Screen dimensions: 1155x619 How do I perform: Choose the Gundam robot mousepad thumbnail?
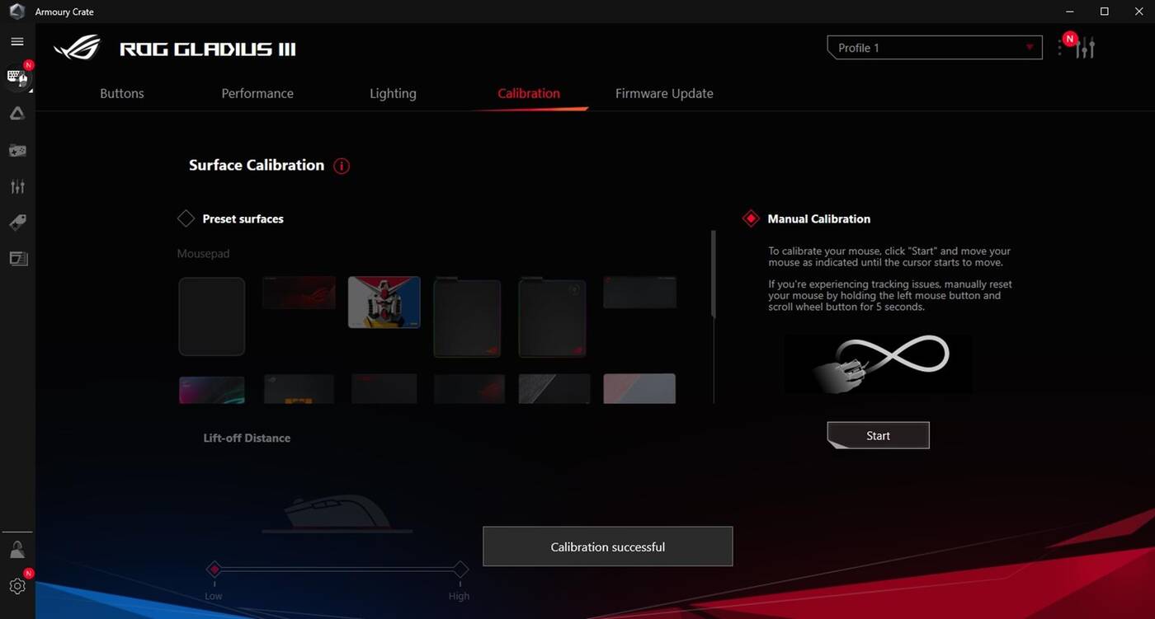click(x=384, y=302)
